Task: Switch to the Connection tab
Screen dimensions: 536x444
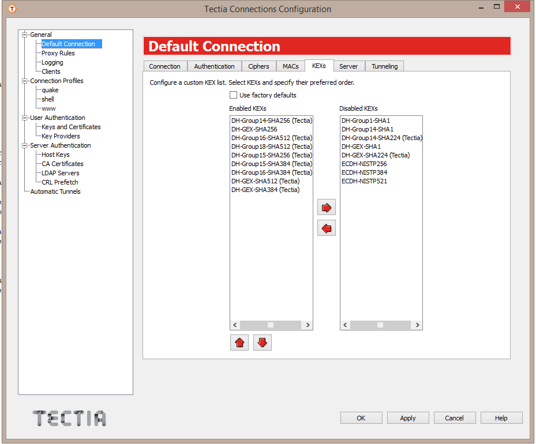Action: coord(165,66)
